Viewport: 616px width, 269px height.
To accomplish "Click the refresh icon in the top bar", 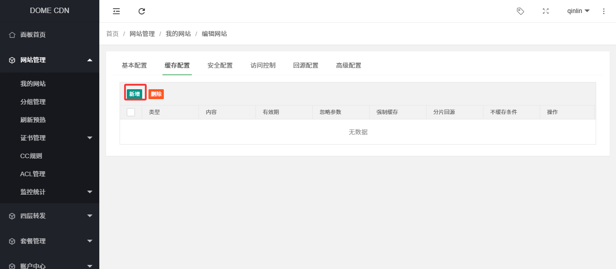I will coord(142,11).
